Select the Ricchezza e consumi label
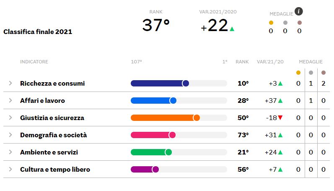The width and height of the screenshot is (334, 191). tap(52, 83)
